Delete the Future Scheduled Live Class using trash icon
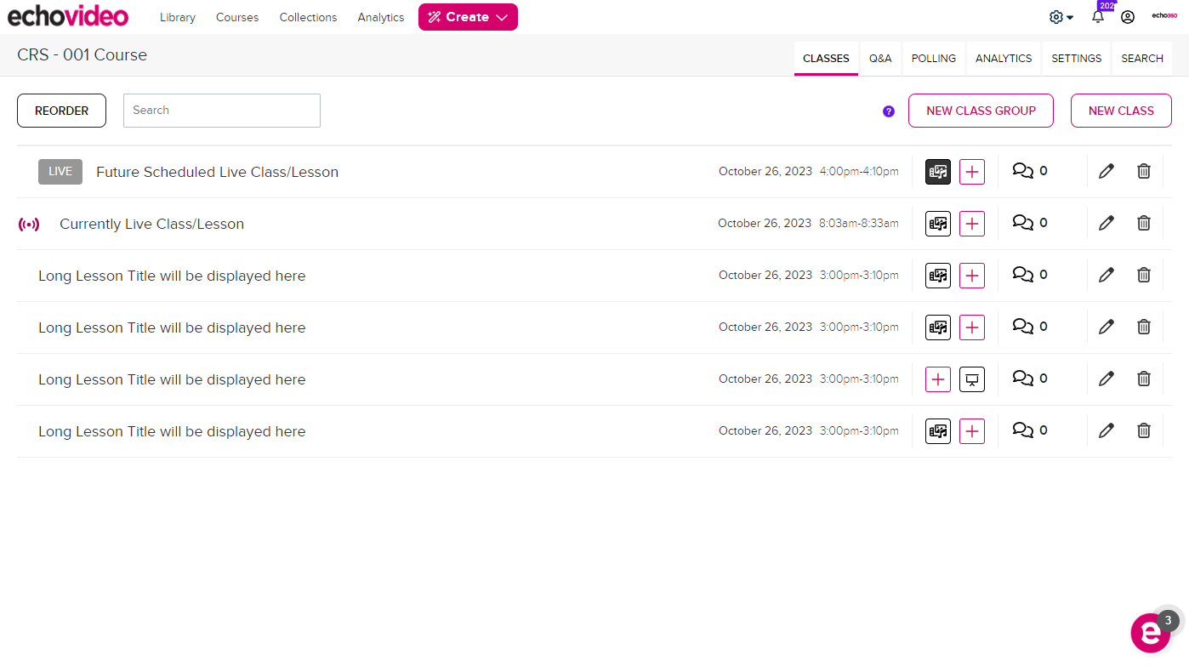Image resolution: width=1189 pixels, height=672 pixels. tap(1144, 172)
